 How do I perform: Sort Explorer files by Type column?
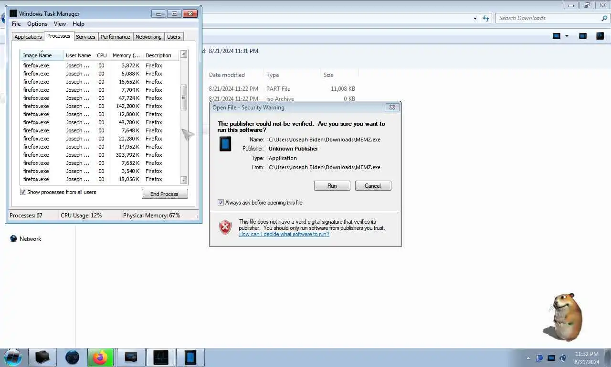click(x=292, y=75)
